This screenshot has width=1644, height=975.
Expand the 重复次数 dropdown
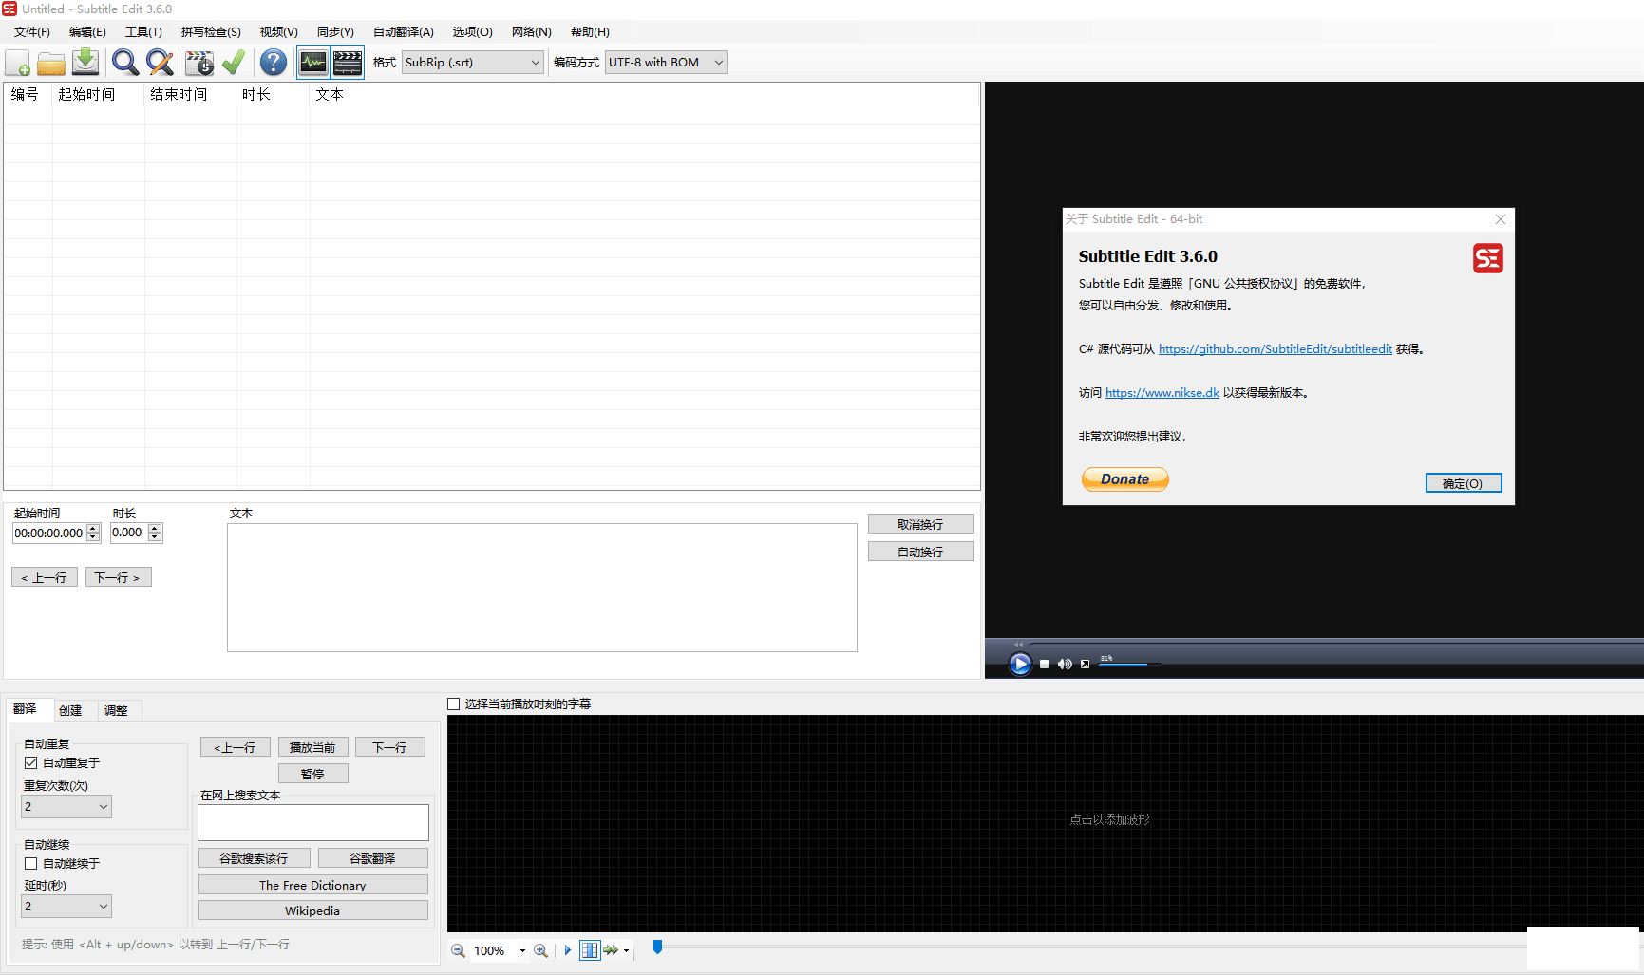click(66, 806)
